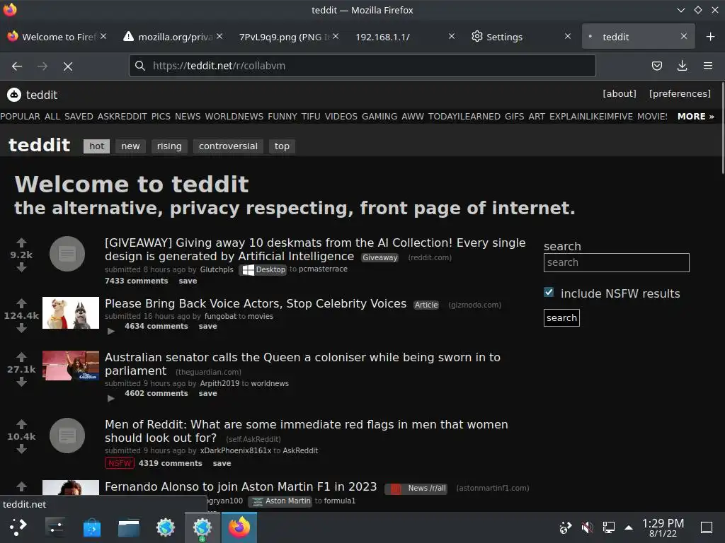Open the Voice Actors post thumbnail
Image resolution: width=725 pixels, height=543 pixels.
pos(71,313)
